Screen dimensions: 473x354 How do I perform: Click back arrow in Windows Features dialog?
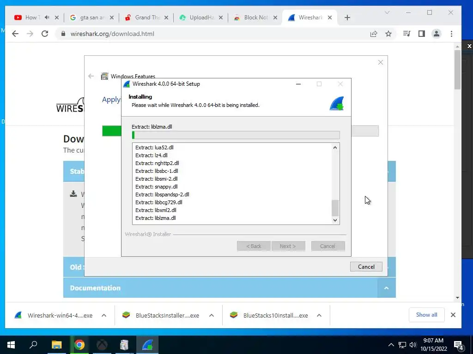[91, 76]
